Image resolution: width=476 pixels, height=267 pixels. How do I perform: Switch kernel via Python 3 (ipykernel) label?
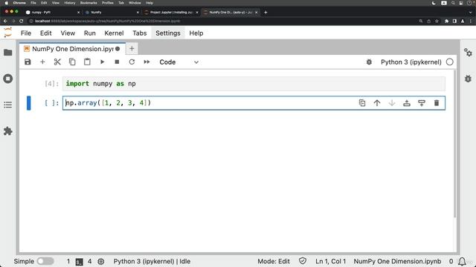(411, 62)
